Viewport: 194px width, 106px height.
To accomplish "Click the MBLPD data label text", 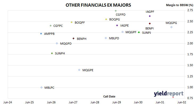I will (114, 38).
